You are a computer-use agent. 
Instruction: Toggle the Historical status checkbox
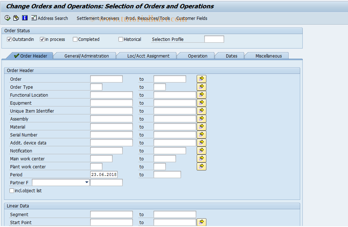click(x=121, y=39)
